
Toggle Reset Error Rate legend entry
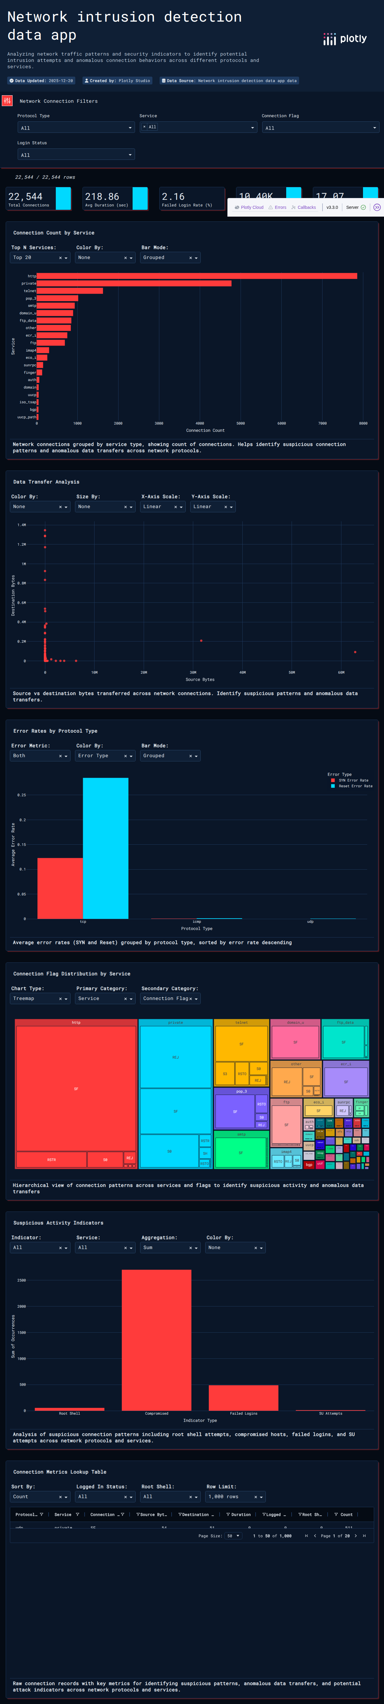[355, 786]
